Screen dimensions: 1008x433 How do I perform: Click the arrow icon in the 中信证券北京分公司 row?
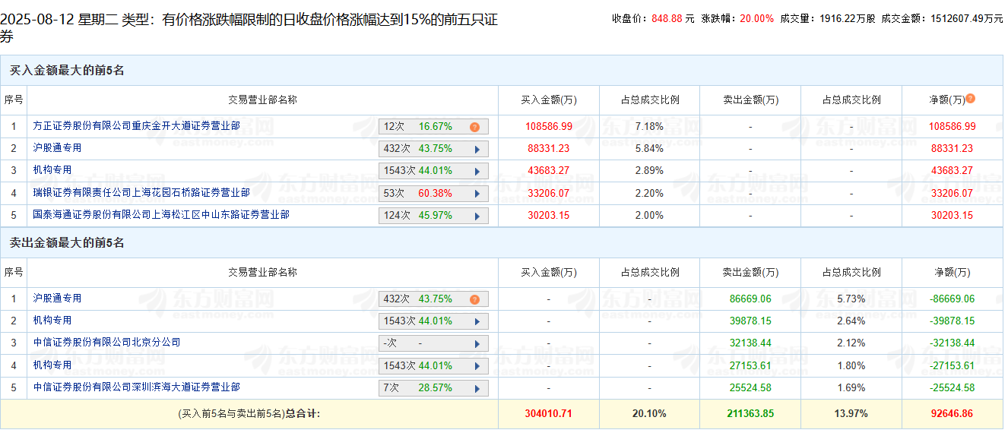(x=477, y=343)
